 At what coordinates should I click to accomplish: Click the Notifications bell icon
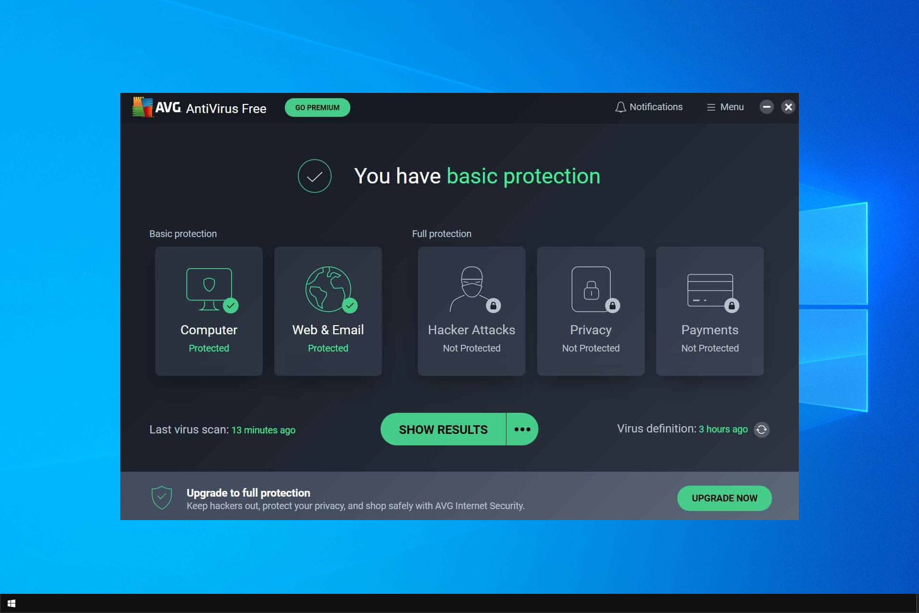(620, 107)
